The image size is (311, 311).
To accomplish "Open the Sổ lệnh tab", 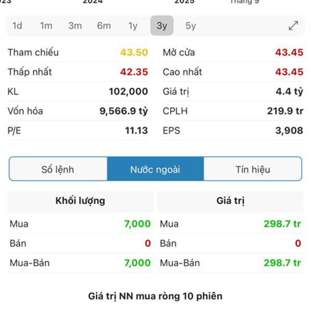I will pyautogui.click(x=58, y=169).
